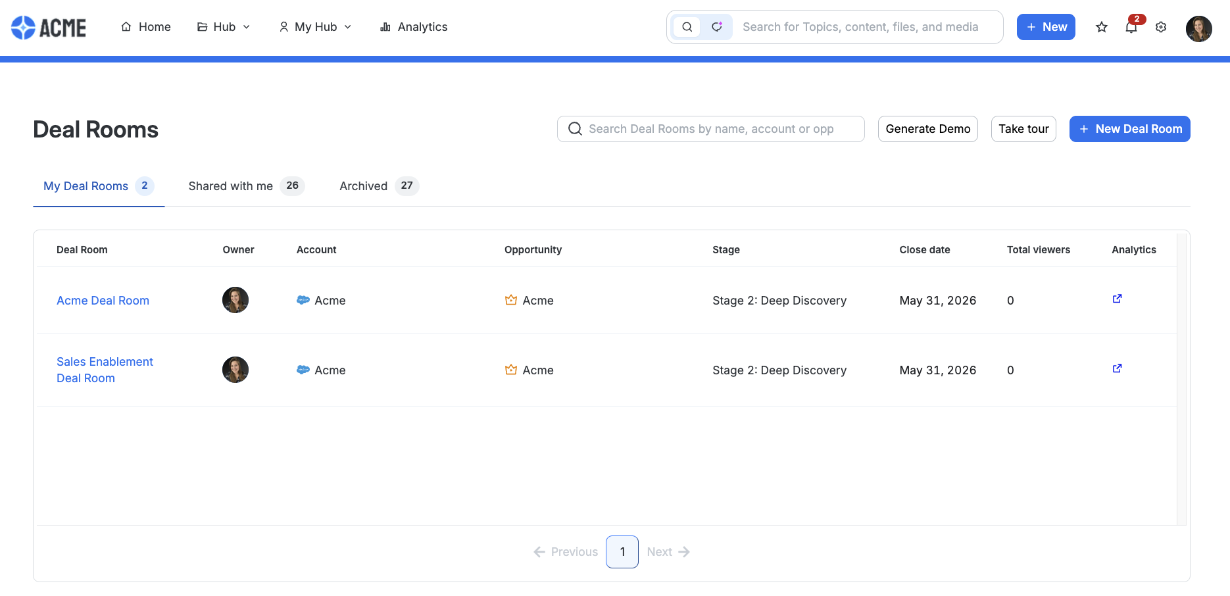Select the standard search mode icon

687,27
